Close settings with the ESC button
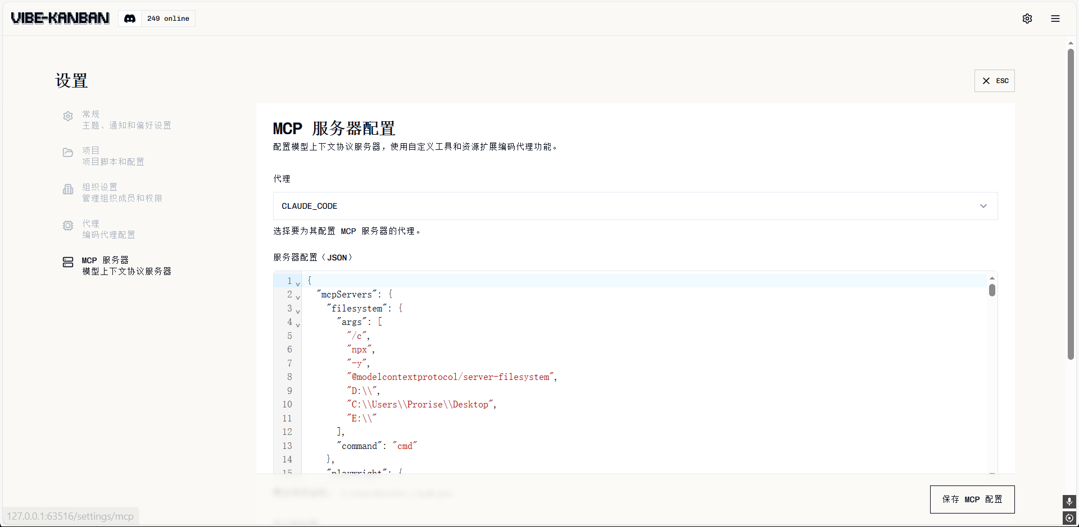This screenshot has height=527, width=1079. [994, 81]
